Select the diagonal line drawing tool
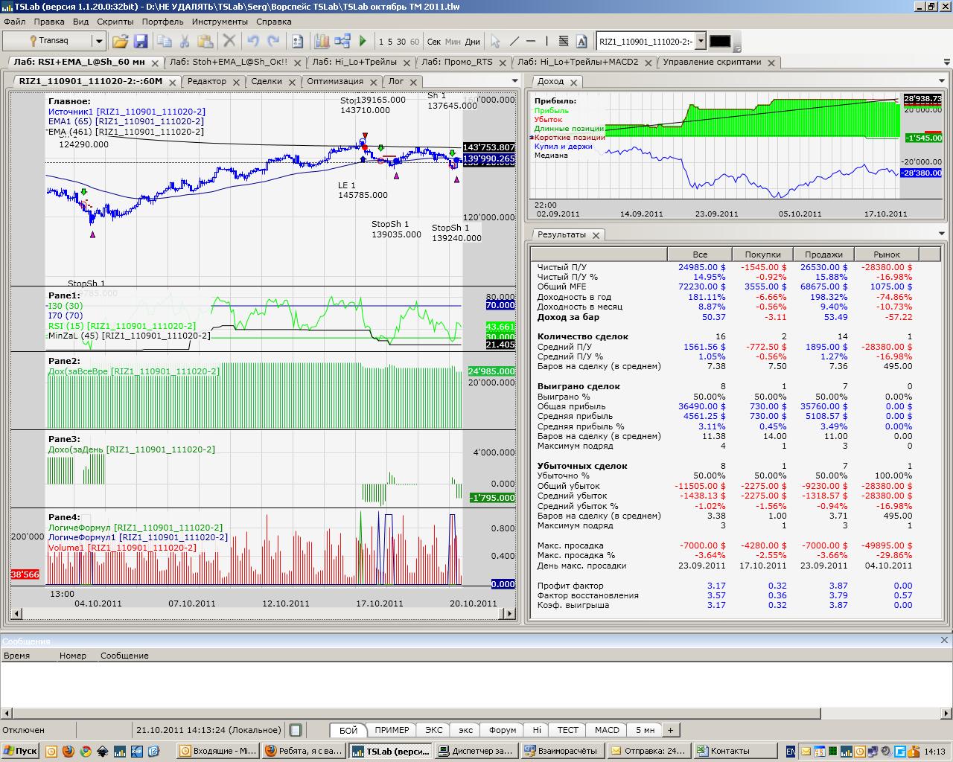953x762 pixels. [x=513, y=42]
